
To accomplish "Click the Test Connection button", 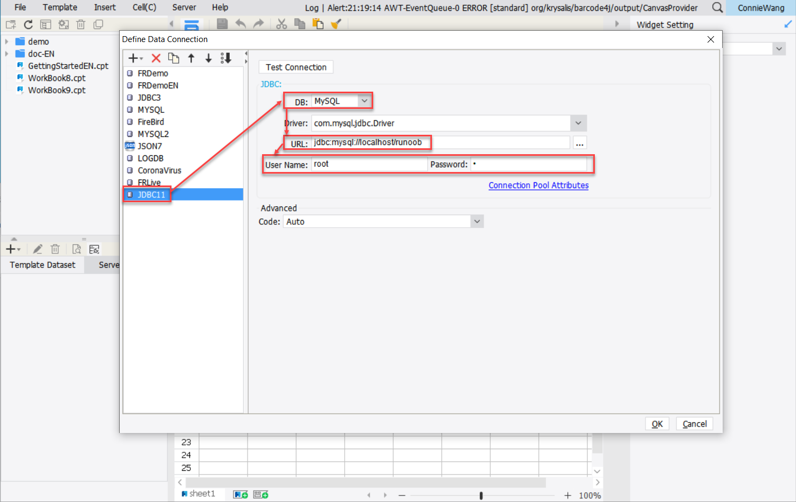I will pyautogui.click(x=296, y=67).
